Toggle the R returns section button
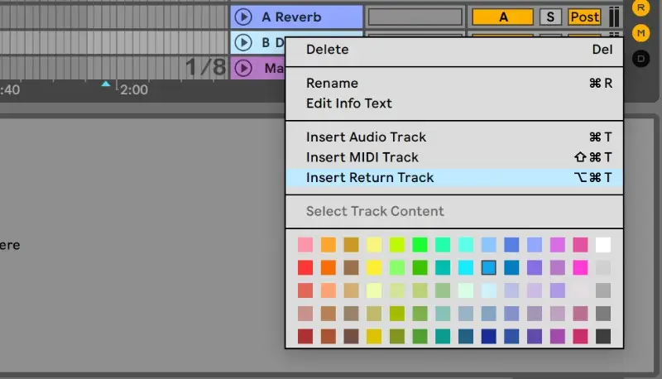The height and width of the screenshot is (379, 662). 640,7
